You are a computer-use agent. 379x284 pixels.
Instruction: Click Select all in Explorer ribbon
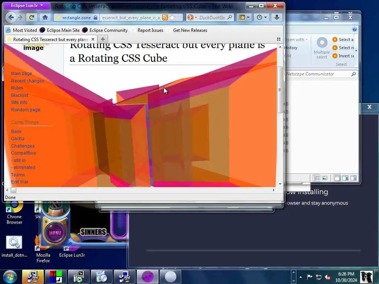343,40
